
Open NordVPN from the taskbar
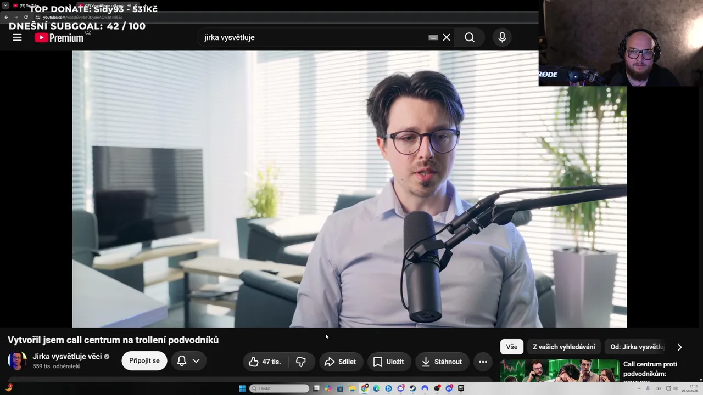click(425, 388)
